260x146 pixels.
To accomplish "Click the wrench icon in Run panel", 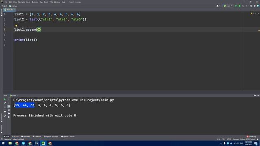I will pos(5,103).
